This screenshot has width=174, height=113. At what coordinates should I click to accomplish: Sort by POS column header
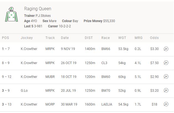pyautogui.click(x=6, y=38)
